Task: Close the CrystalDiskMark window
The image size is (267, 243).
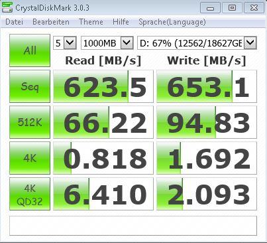Action: [254, 8]
